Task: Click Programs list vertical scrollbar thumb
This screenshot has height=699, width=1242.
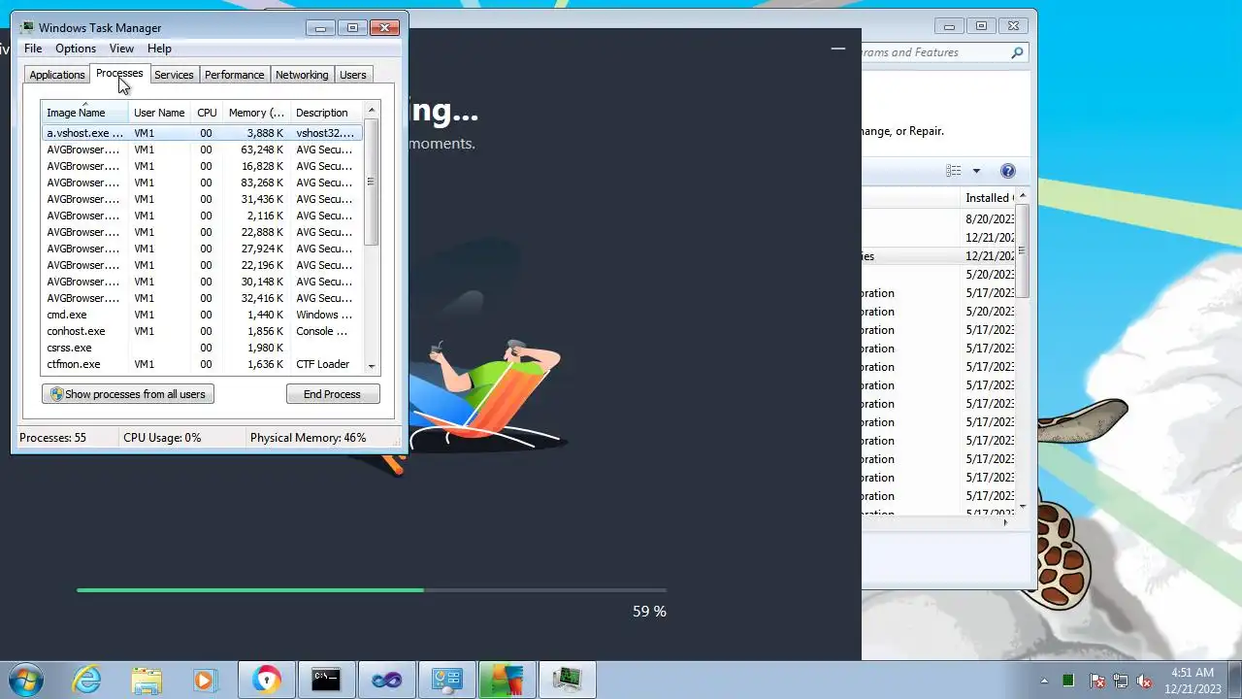Action: 1022,252
